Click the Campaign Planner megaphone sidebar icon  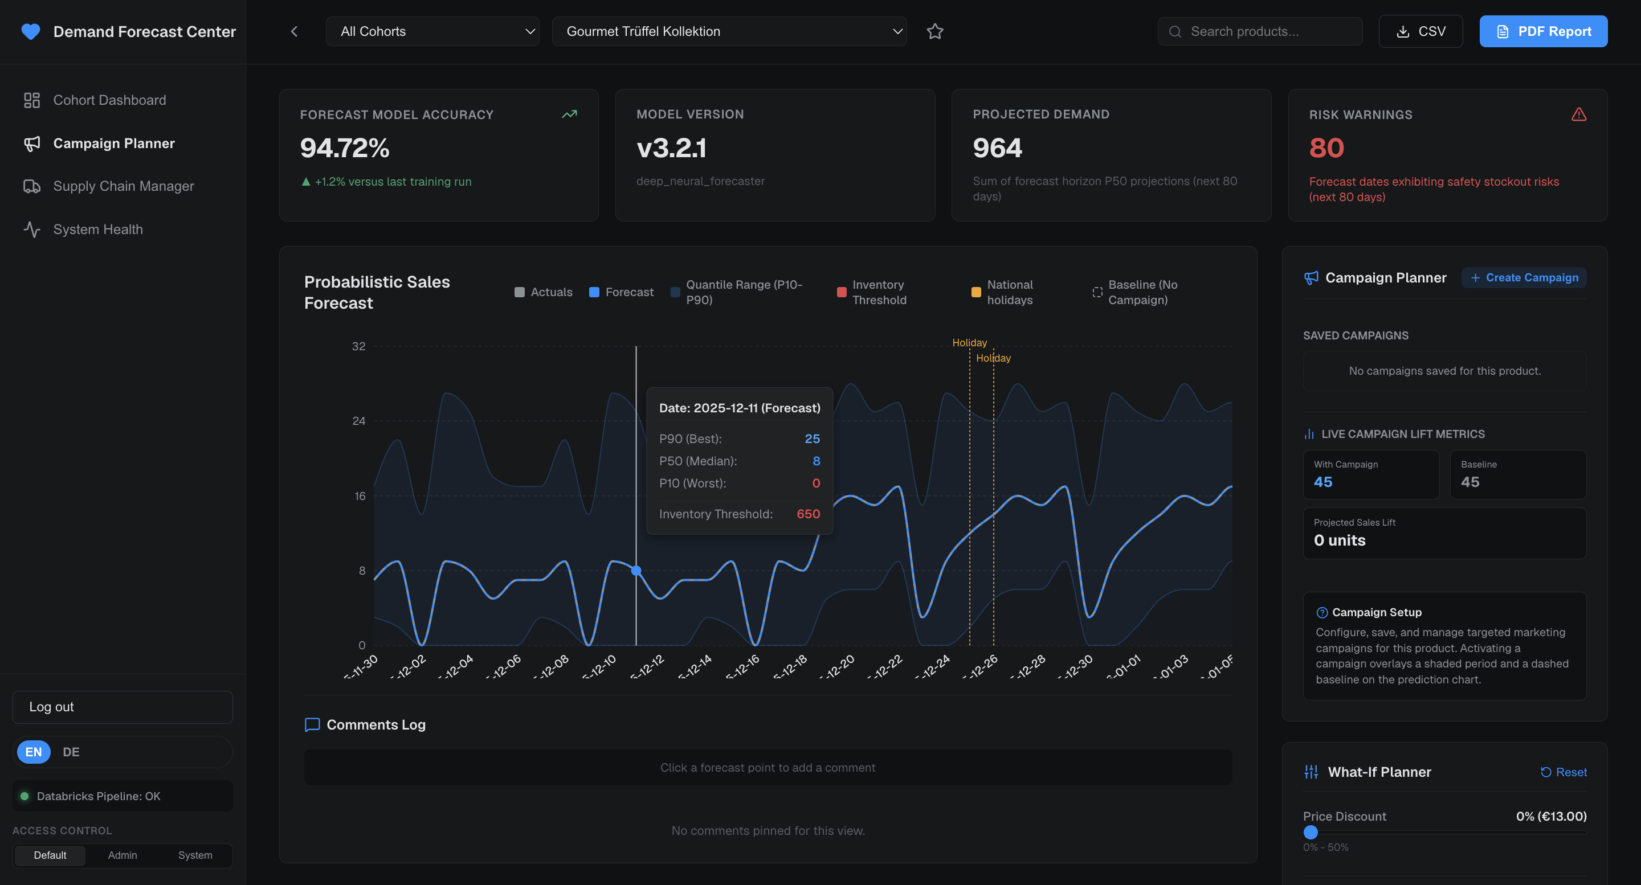(32, 144)
